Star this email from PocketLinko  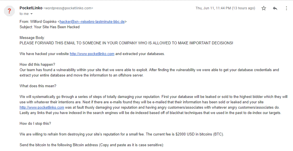pos(264,8)
